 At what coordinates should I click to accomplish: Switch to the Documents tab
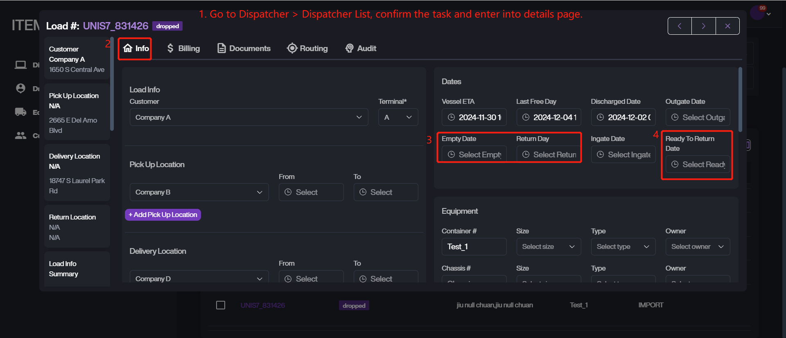(244, 49)
